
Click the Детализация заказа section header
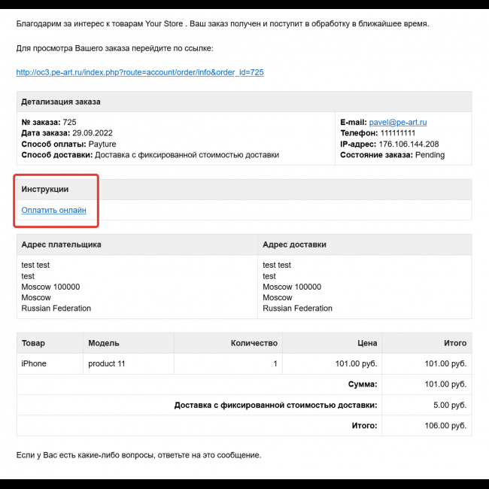[61, 102]
